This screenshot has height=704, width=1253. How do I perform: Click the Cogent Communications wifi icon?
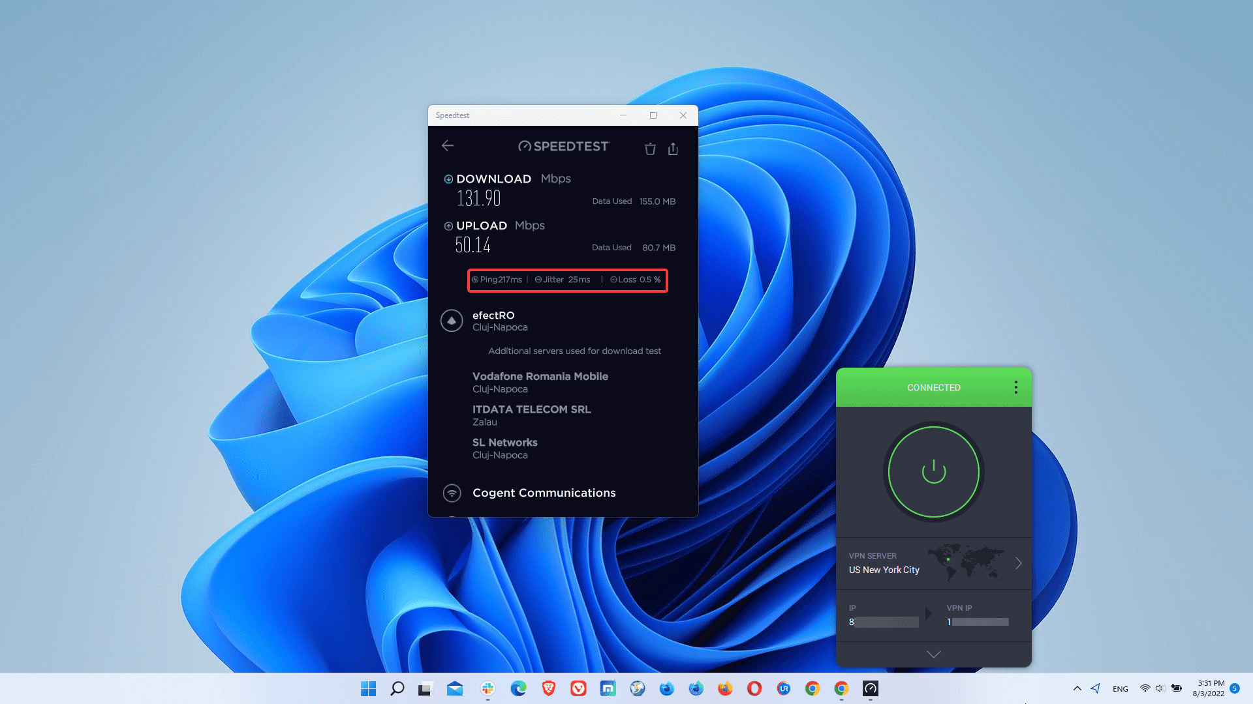pos(452,493)
